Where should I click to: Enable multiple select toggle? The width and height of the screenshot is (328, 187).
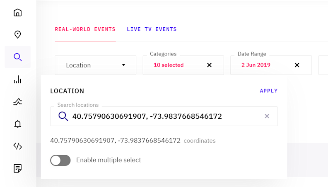click(x=60, y=160)
